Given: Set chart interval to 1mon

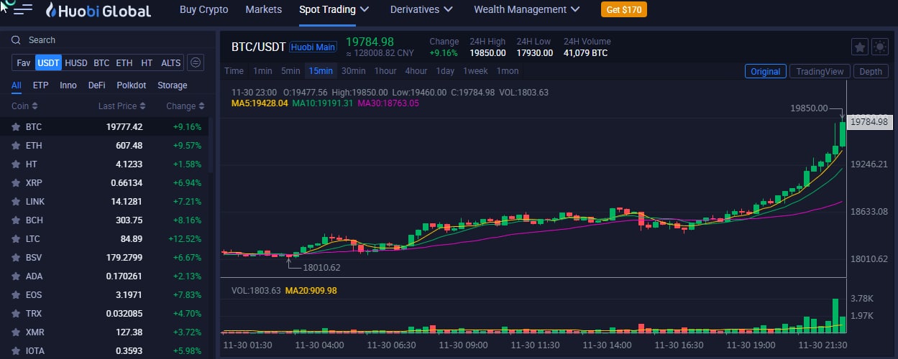Looking at the screenshot, I should (x=508, y=71).
